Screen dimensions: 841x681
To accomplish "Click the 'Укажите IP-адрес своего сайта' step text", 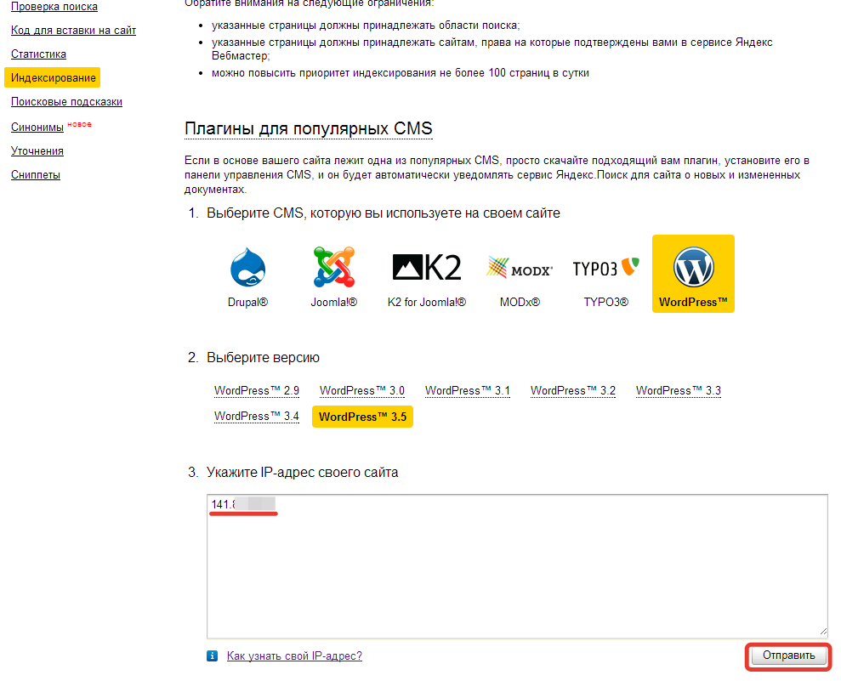I will tap(303, 473).
